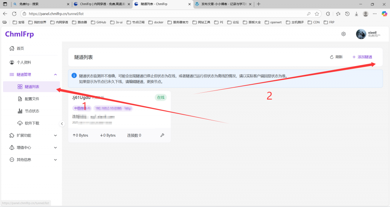The image size is (390, 207).
Task: Click the 添加隧道 button
Action: pos(362,57)
